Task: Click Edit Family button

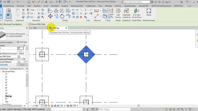Action: tap(118, 14)
